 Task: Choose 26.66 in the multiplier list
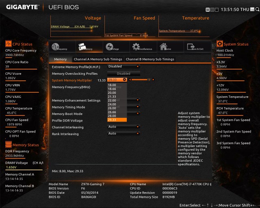(x=117, y=112)
